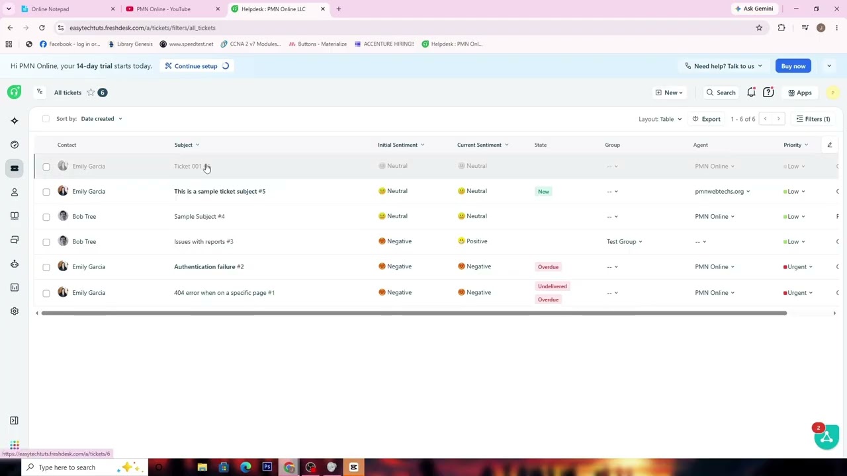Viewport: 847px width, 476px height.
Task: Open the Library Genesis bookmark
Action: coord(129,44)
